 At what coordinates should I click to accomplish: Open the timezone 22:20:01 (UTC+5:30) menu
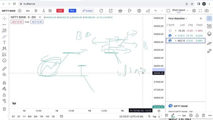pyautogui.click(x=131, y=116)
